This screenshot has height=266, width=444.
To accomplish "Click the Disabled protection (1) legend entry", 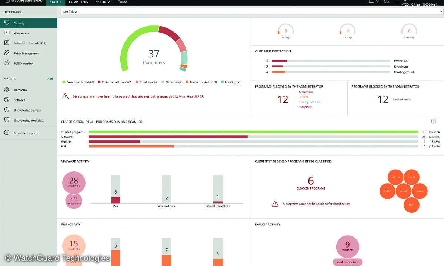I will tap(201, 82).
